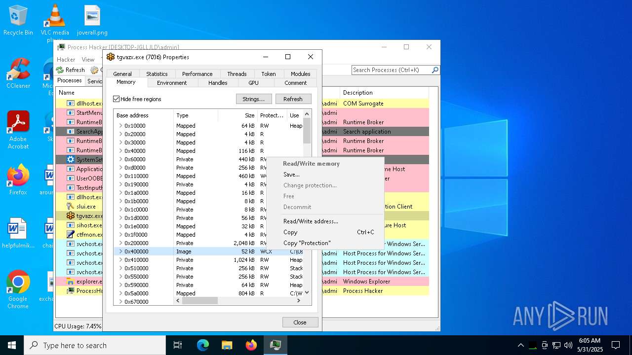Select Processes tab in Process Hacker

coord(70,80)
